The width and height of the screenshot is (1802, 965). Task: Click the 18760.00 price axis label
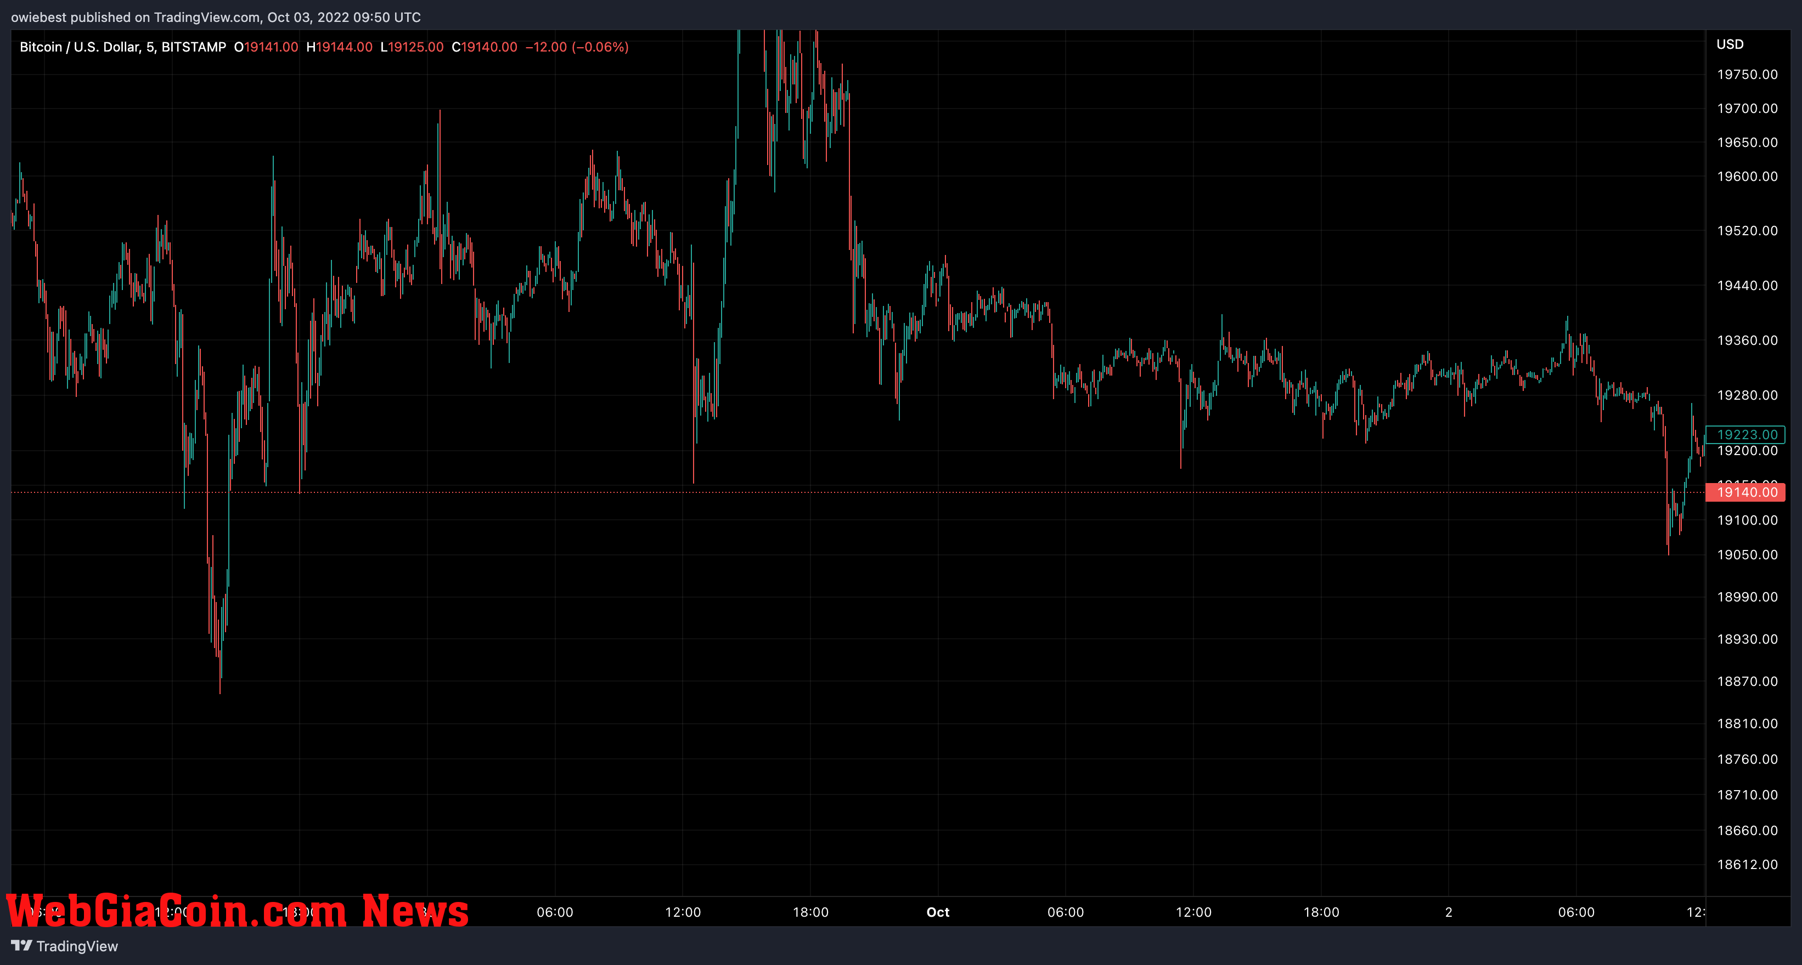coord(1747,759)
